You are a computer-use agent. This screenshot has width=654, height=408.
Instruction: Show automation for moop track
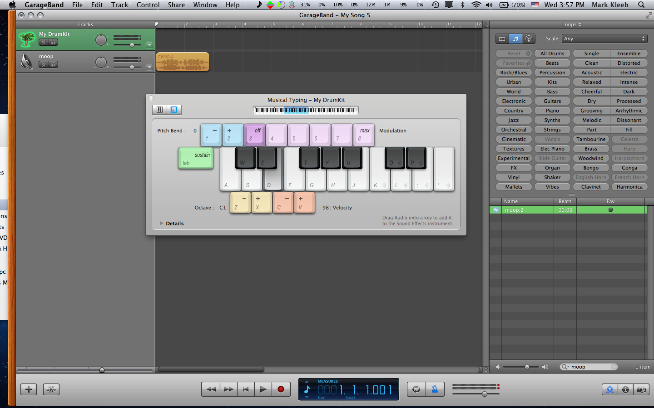pyautogui.click(x=149, y=67)
